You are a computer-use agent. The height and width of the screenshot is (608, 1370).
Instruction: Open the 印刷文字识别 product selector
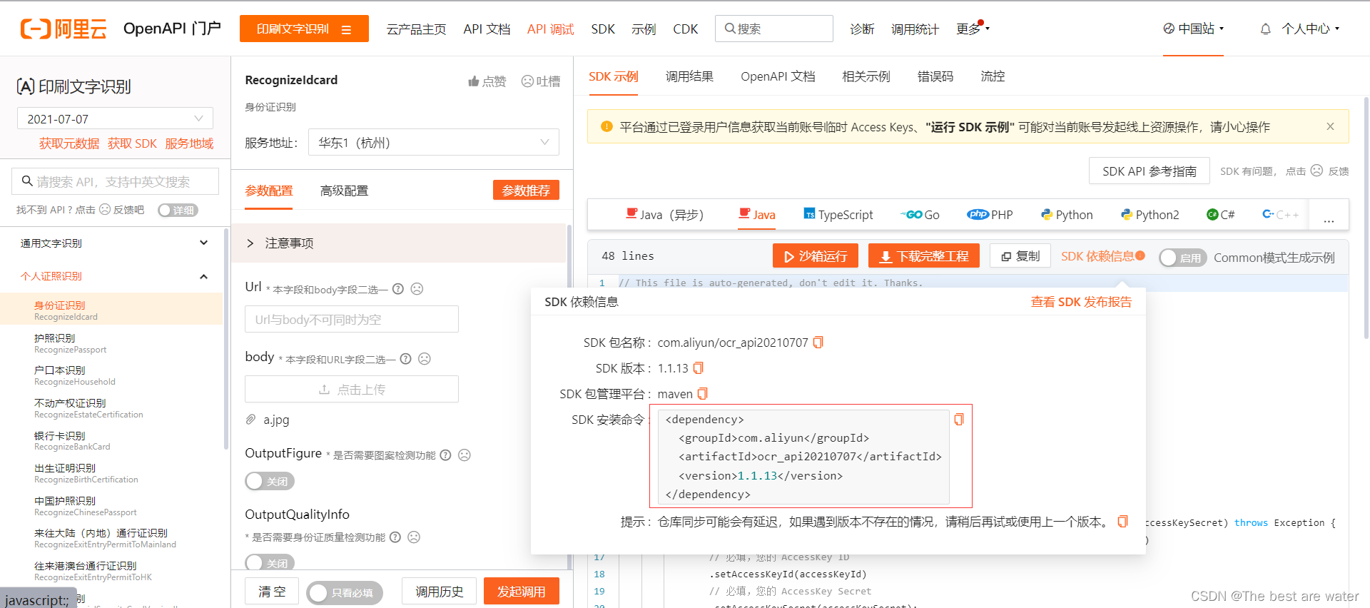[x=304, y=29]
